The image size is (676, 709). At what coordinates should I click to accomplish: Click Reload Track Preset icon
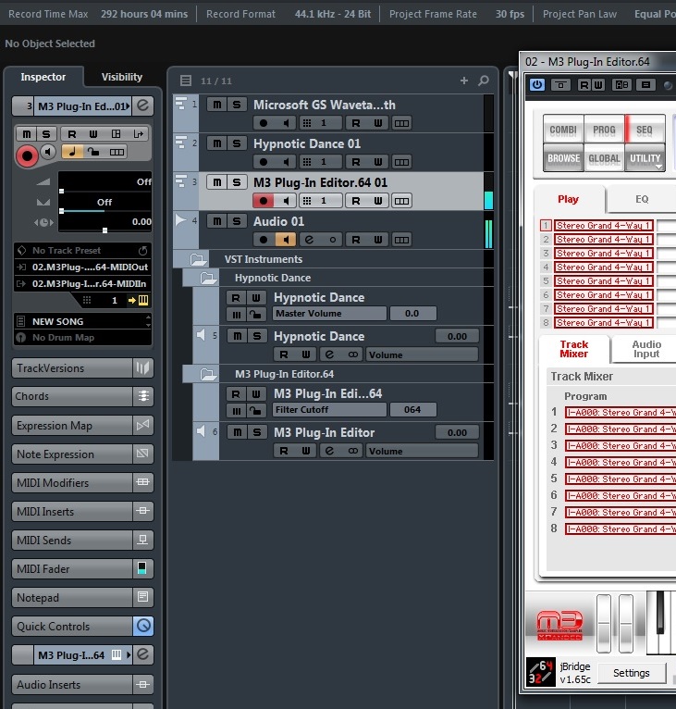pos(142,251)
